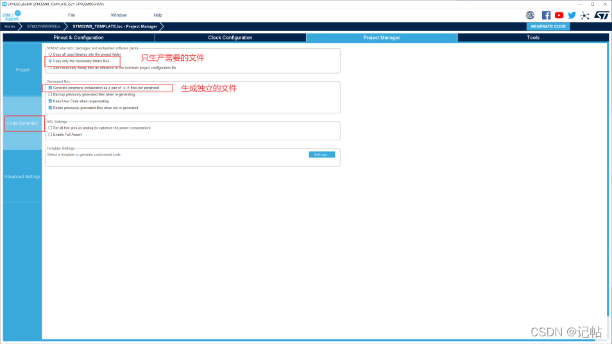
Task: Open the Project side section
Action: click(x=22, y=70)
